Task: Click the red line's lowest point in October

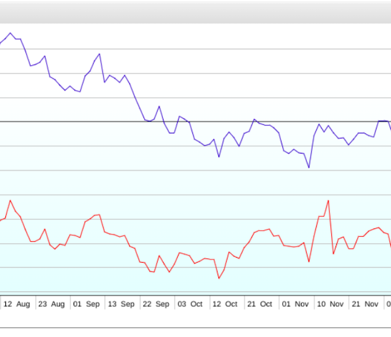Action: 219,278
